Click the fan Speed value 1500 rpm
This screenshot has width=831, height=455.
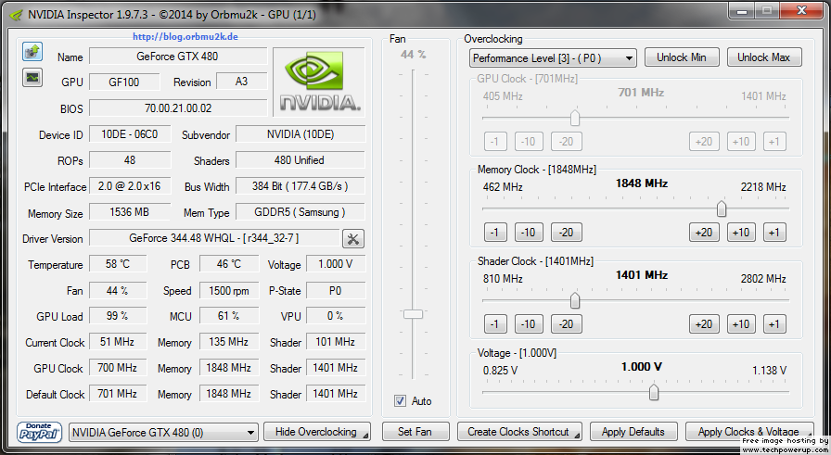(x=229, y=290)
